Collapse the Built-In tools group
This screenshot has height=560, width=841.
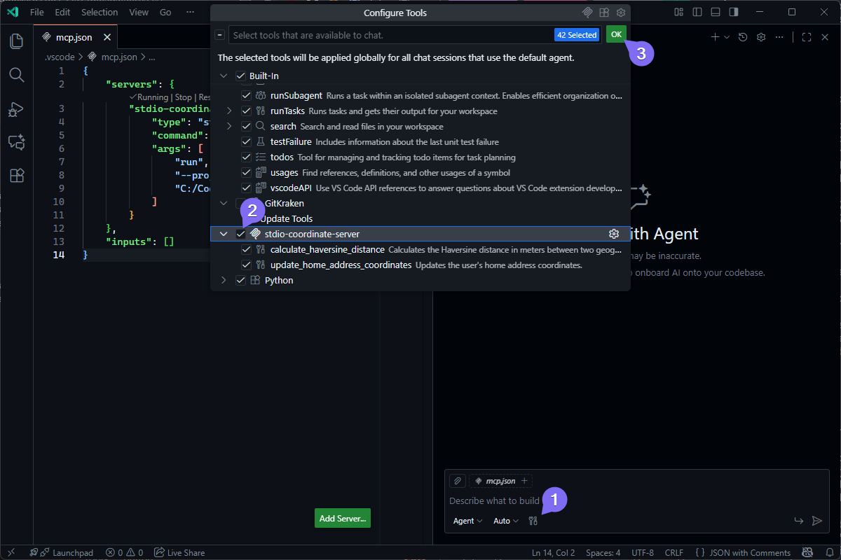224,75
